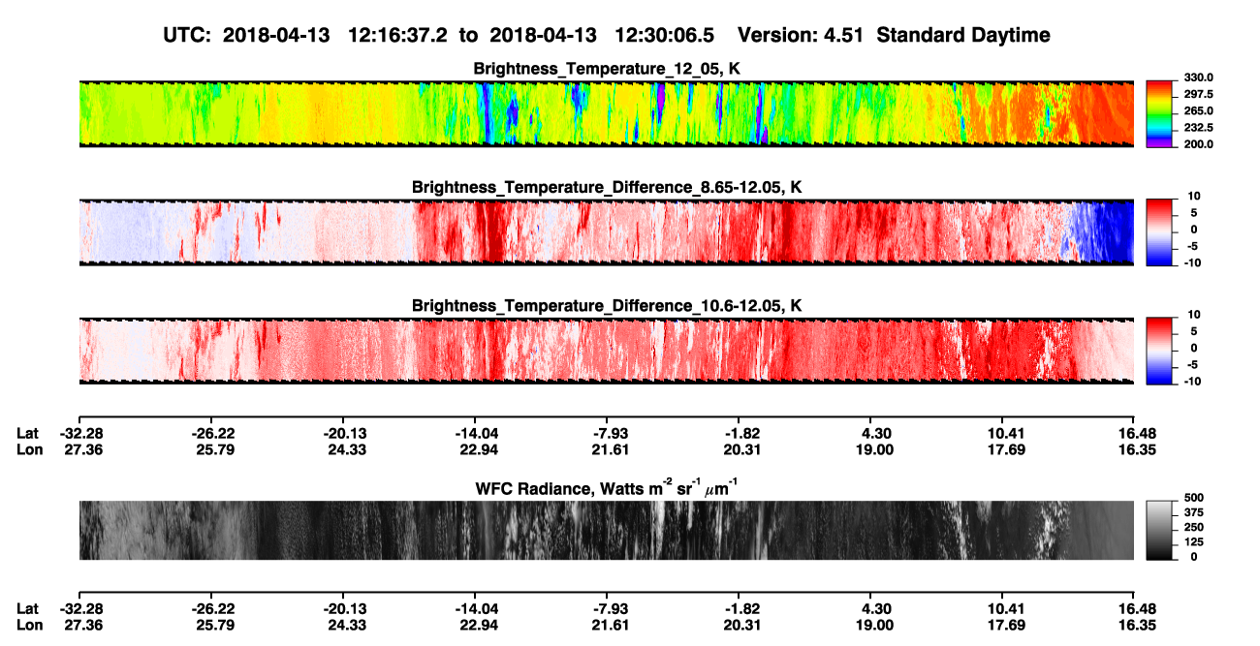Click the 'Brightness_Temperature_12_05, K' panel title
The height and width of the screenshot is (646, 1260).
[607, 69]
